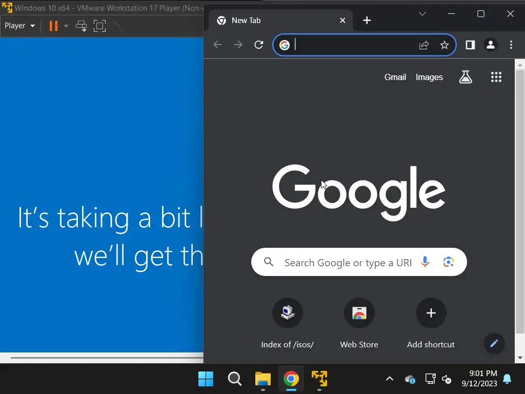The image size is (525, 394).
Task: Pause the virtual machine in VMware
Action: click(x=53, y=26)
